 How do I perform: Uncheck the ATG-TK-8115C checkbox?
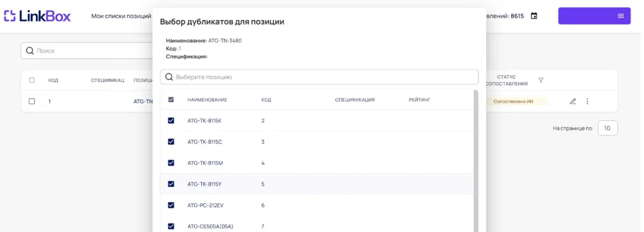point(171,142)
